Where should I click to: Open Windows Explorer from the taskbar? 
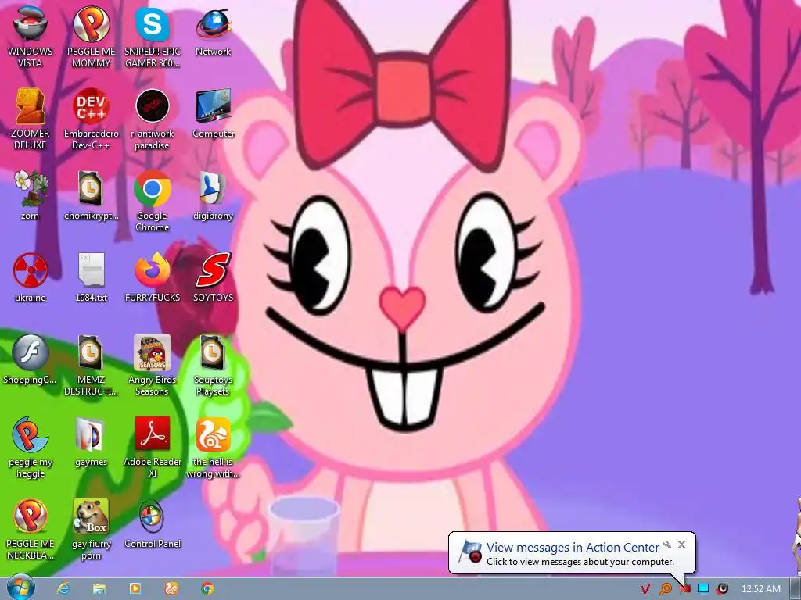pyautogui.click(x=99, y=588)
